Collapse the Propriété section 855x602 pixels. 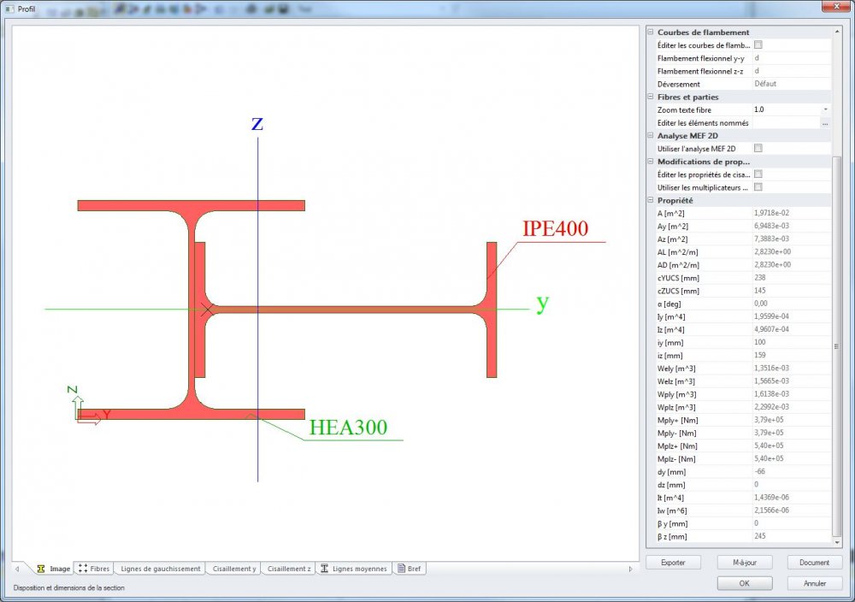point(651,200)
